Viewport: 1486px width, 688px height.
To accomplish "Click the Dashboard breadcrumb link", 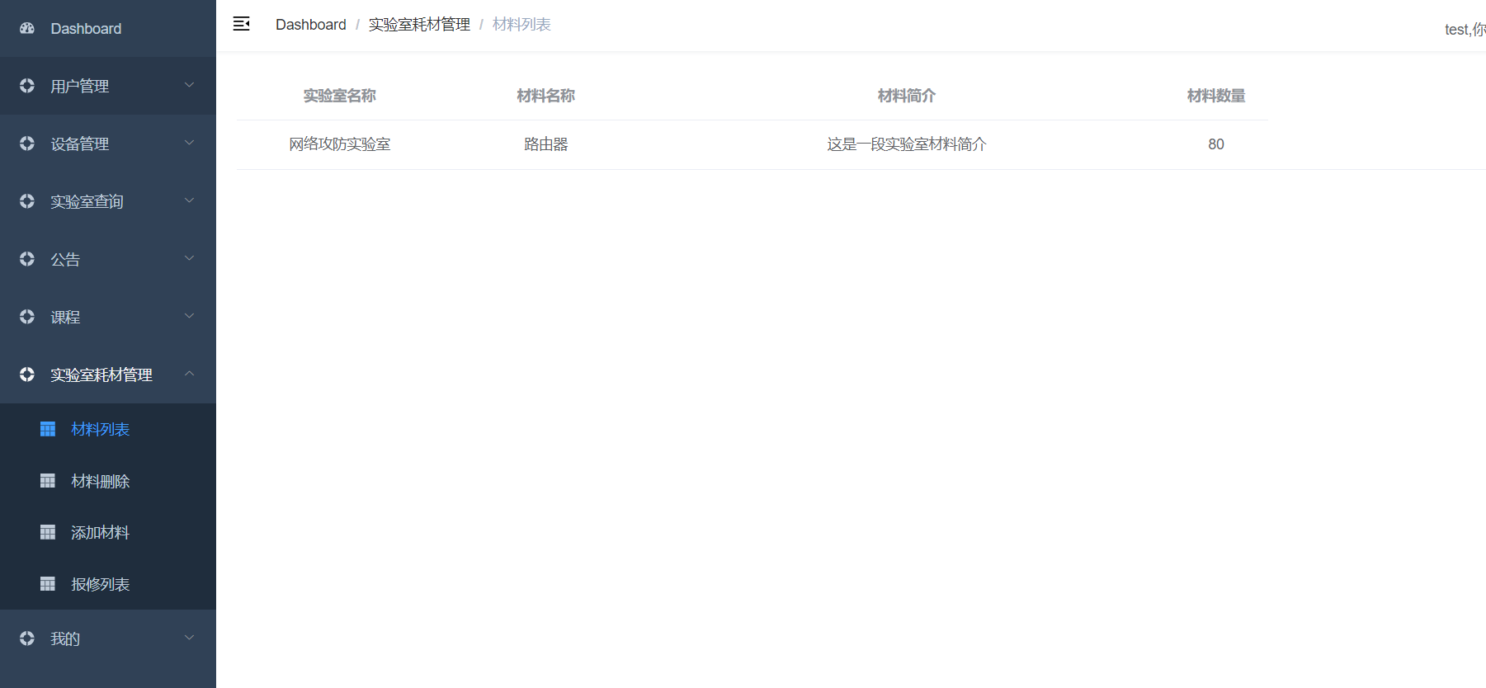I will 311,25.
